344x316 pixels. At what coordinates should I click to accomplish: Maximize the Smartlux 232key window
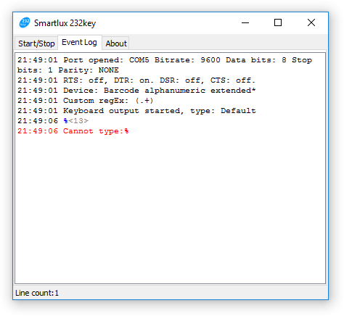pyautogui.click(x=278, y=23)
